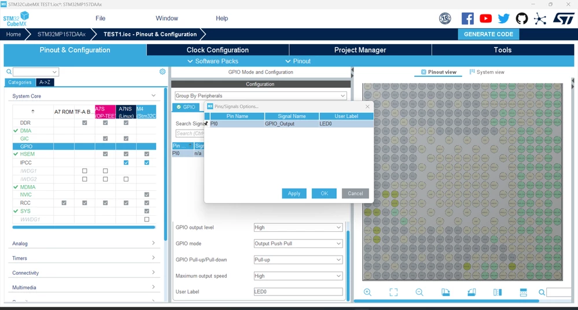Click the ST logo icon
The image size is (578, 310).
click(564, 19)
